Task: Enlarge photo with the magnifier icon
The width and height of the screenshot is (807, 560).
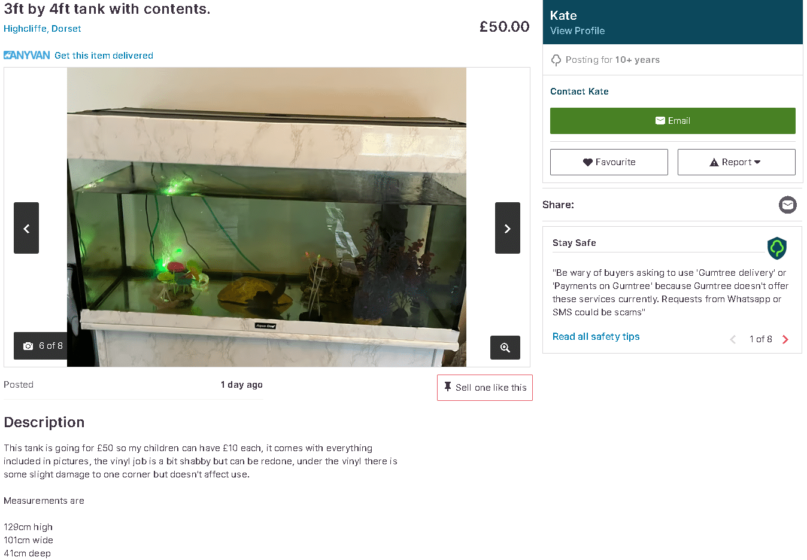Action: (505, 348)
